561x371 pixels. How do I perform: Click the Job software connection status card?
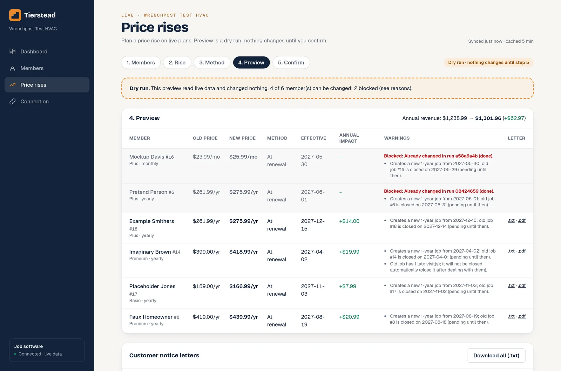(x=47, y=350)
